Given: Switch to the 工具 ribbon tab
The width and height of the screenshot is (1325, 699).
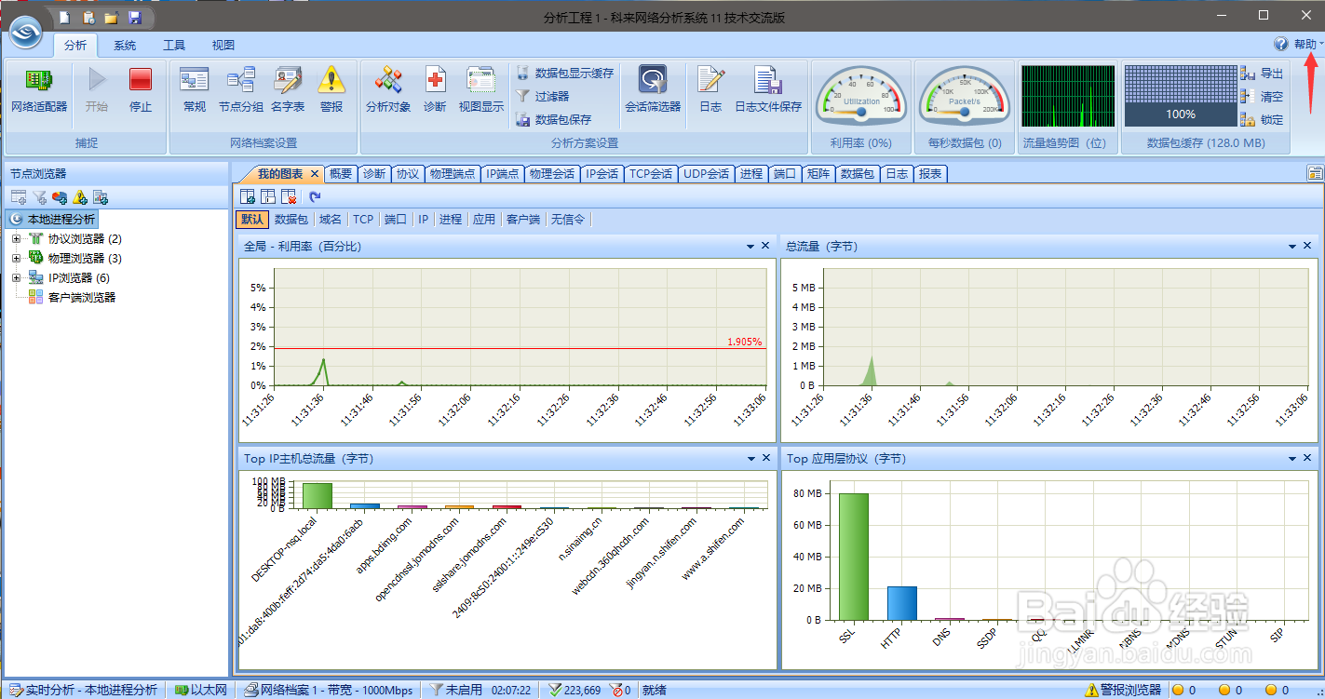Looking at the screenshot, I should 174,45.
